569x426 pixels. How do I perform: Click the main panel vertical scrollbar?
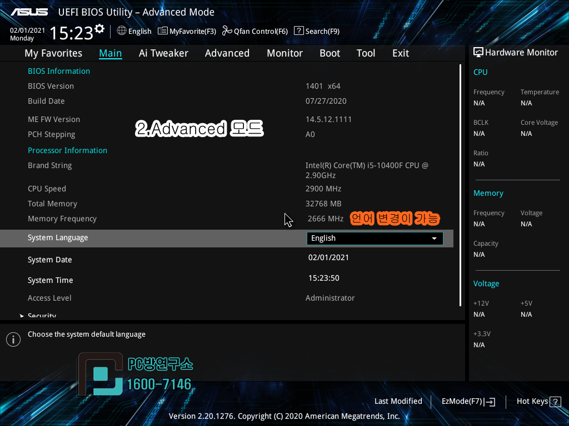tap(460, 185)
